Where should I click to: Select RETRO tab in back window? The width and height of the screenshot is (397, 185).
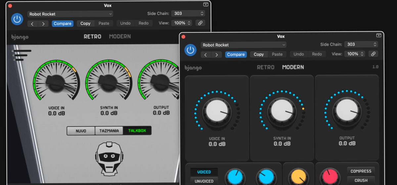(x=92, y=37)
